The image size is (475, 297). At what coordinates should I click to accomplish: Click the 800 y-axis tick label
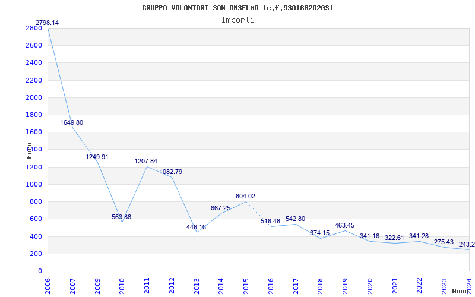coord(36,201)
